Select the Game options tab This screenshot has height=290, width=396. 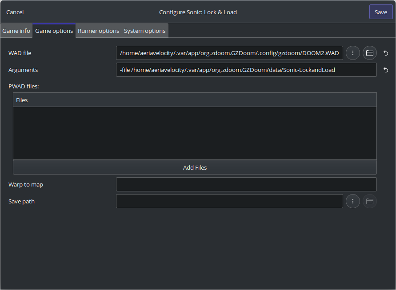point(54,31)
